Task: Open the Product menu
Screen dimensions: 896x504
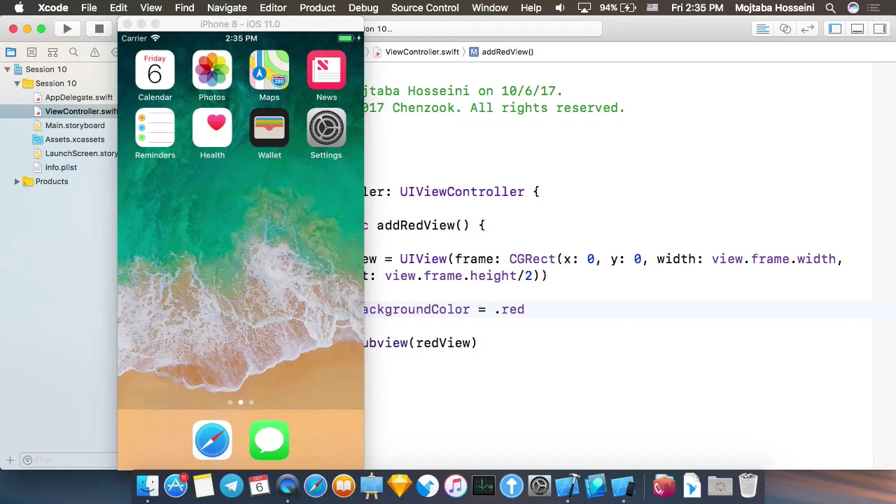Action: (317, 8)
